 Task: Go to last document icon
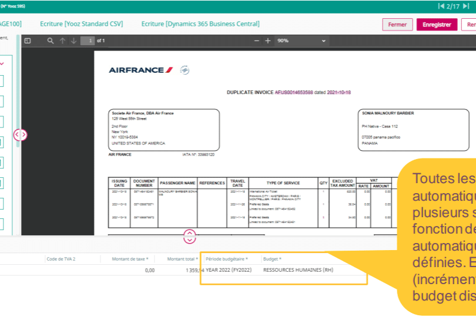point(466,6)
